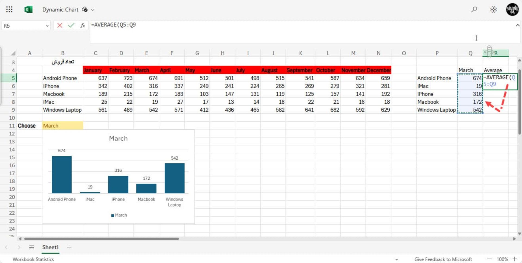The width and height of the screenshot is (522, 263).
Task: Click the Average header cell
Action: pyautogui.click(x=496, y=70)
